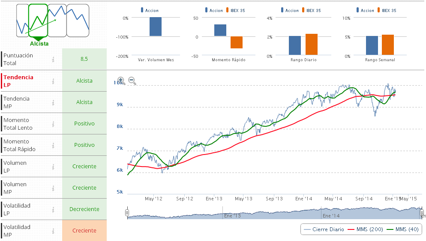The height and width of the screenshot is (241, 426).
Task: Show info for Tendencia MP row
Action: pos(54,102)
